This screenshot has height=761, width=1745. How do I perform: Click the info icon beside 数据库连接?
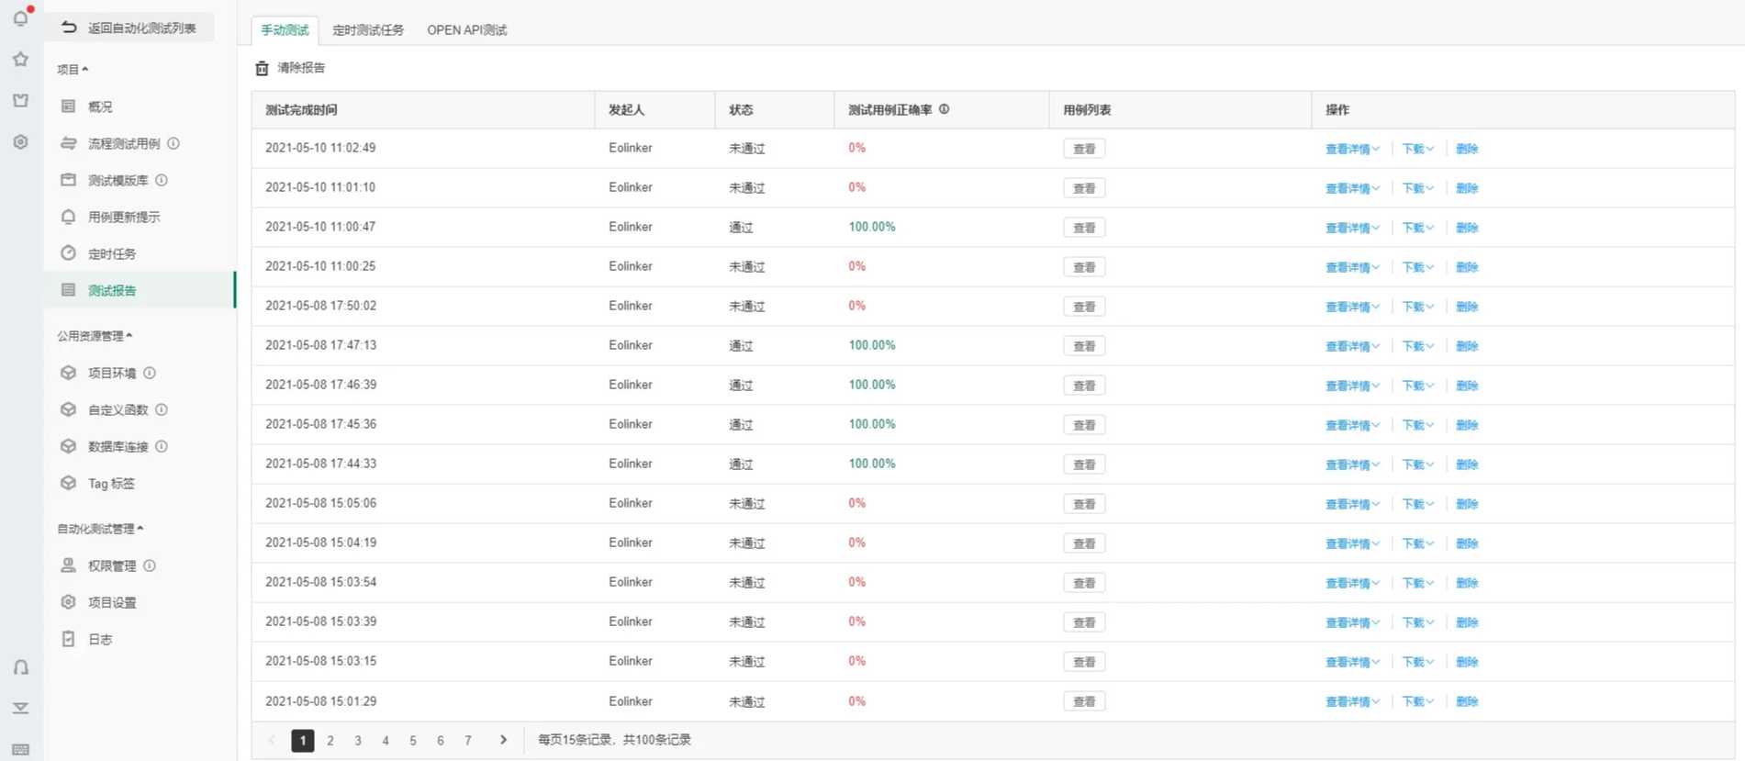162,446
